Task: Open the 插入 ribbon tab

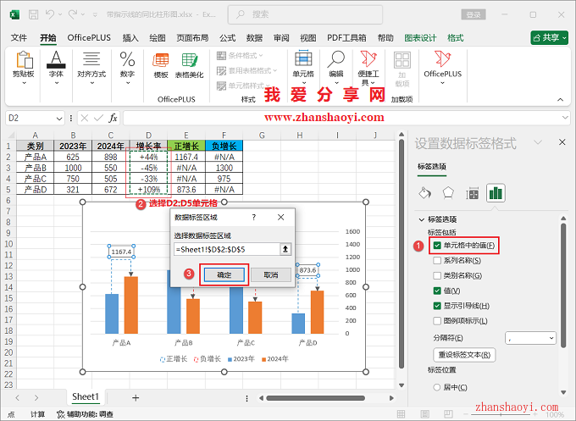Action: point(130,38)
